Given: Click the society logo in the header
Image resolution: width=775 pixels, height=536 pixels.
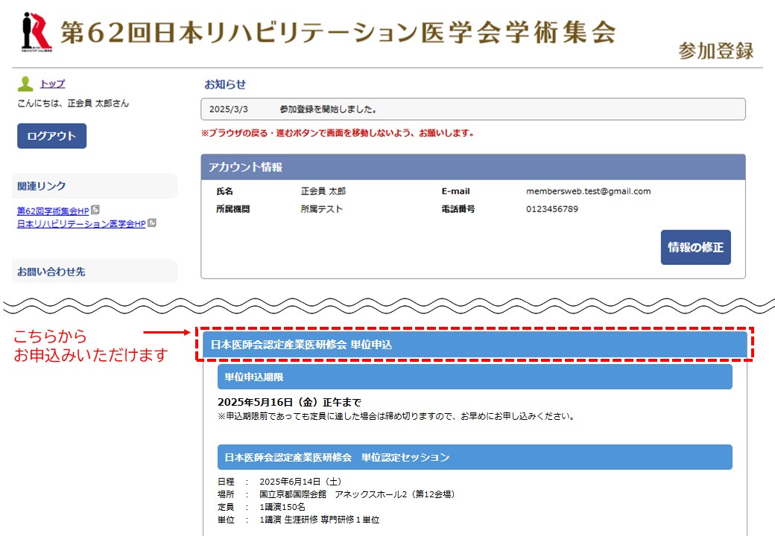Looking at the screenshot, I should click(x=37, y=32).
